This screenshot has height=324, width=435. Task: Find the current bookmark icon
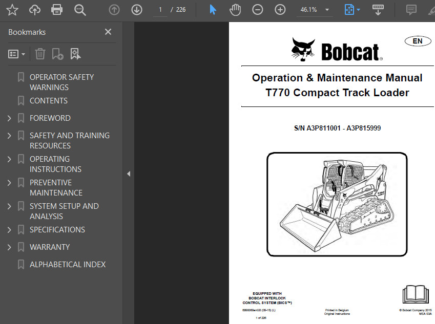(75, 54)
